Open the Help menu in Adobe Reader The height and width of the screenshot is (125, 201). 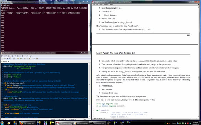(111, 4)
